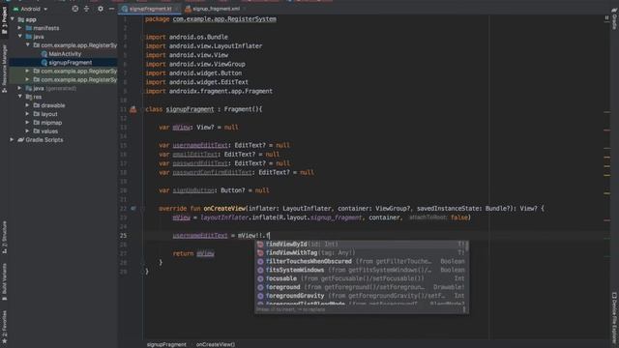Click the signupFragment breadcrumb at bottom
The height and width of the screenshot is (348, 619).
pyautogui.click(x=166, y=344)
